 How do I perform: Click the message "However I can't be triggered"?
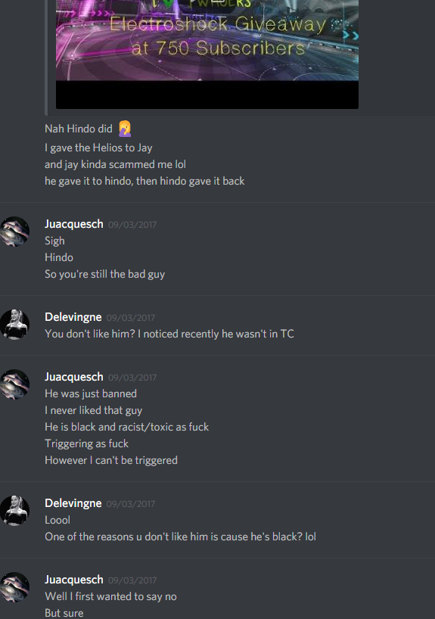[111, 460]
